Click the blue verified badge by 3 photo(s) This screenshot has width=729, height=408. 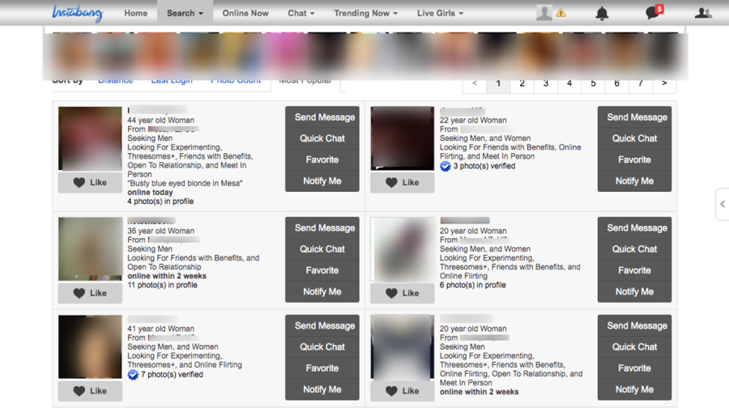coord(446,167)
